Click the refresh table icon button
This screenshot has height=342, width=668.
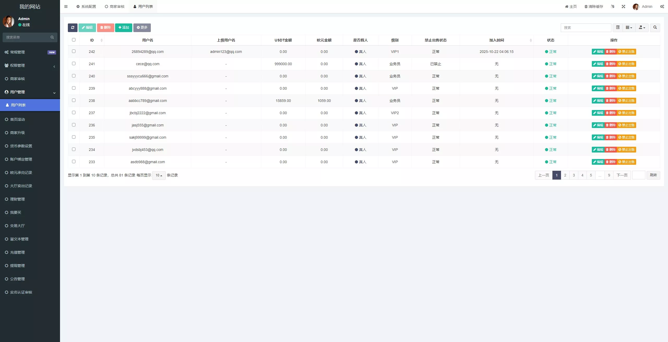[73, 28]
